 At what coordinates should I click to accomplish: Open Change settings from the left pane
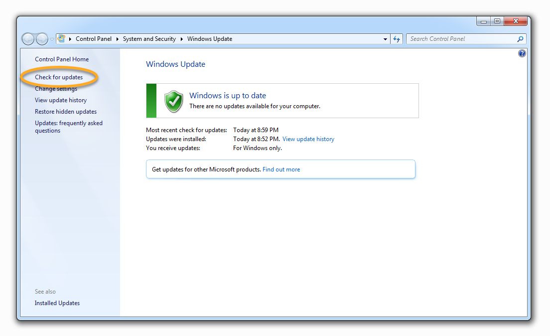[56, 89]
